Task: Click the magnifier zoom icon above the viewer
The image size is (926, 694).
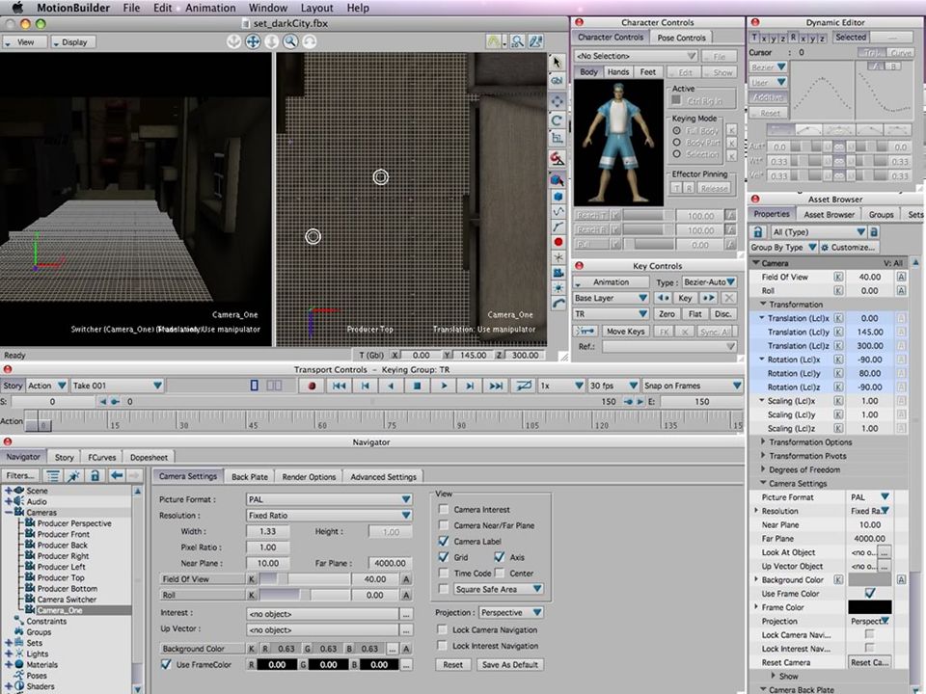Action: coord(290,41)
